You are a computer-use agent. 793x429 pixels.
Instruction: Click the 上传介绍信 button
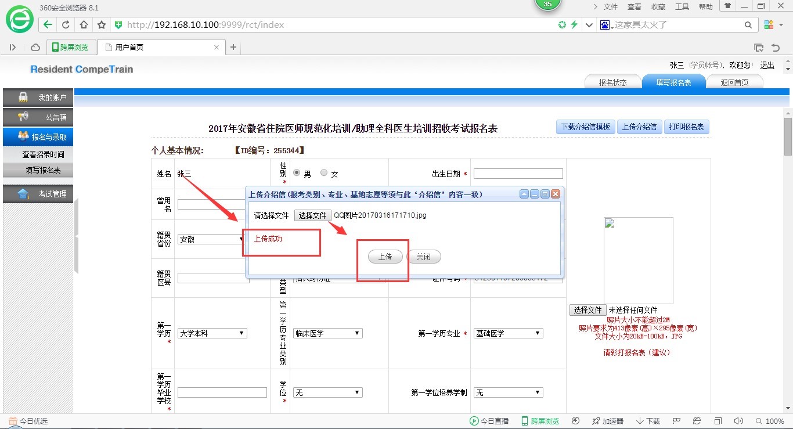coord(639,127)
